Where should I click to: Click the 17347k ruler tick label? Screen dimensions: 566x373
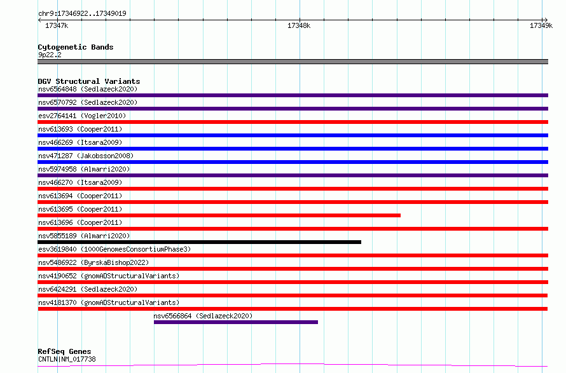pos(57,25)
